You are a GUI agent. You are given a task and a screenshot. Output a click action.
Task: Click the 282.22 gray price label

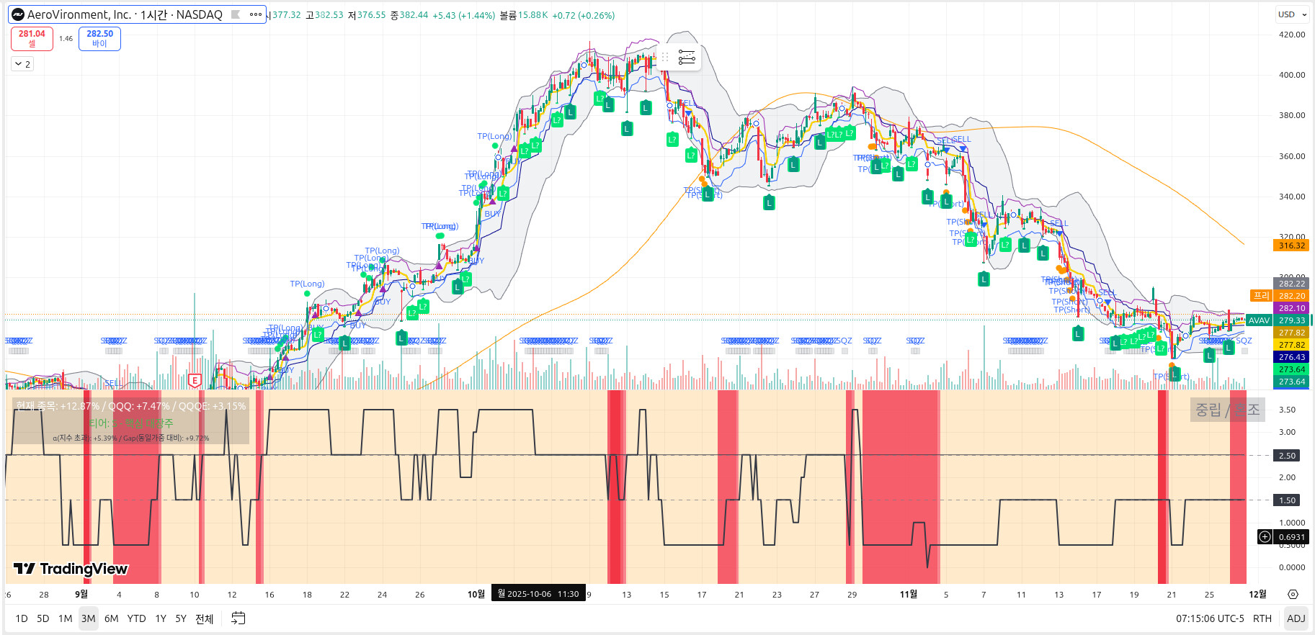tap(1292, 284)
